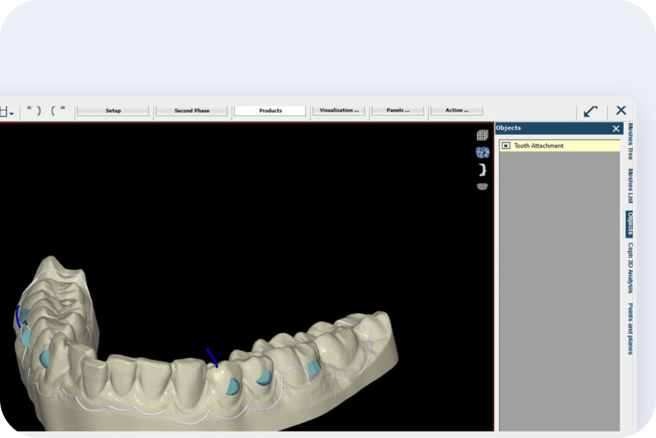The height and width of the screenshot is (438, 656).
Task: Open the Visualization menu
Action: coord(339,110)
